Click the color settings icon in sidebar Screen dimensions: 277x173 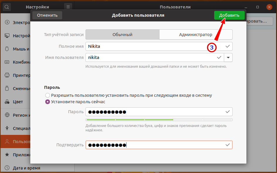click(7, 102)
